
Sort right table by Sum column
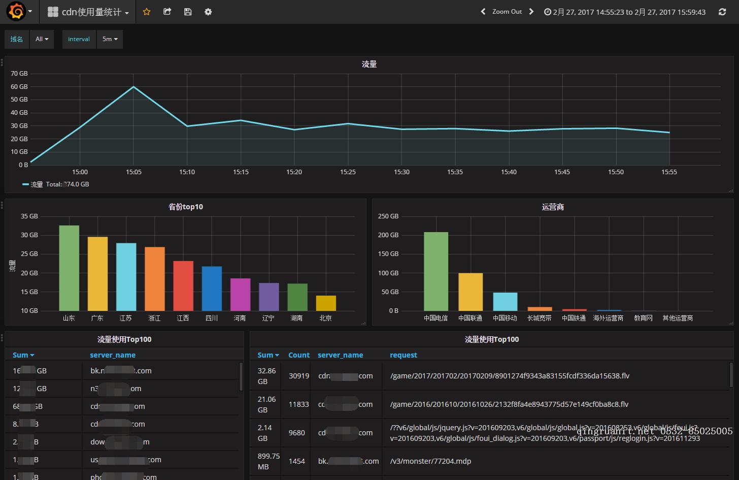coord(268,355)
